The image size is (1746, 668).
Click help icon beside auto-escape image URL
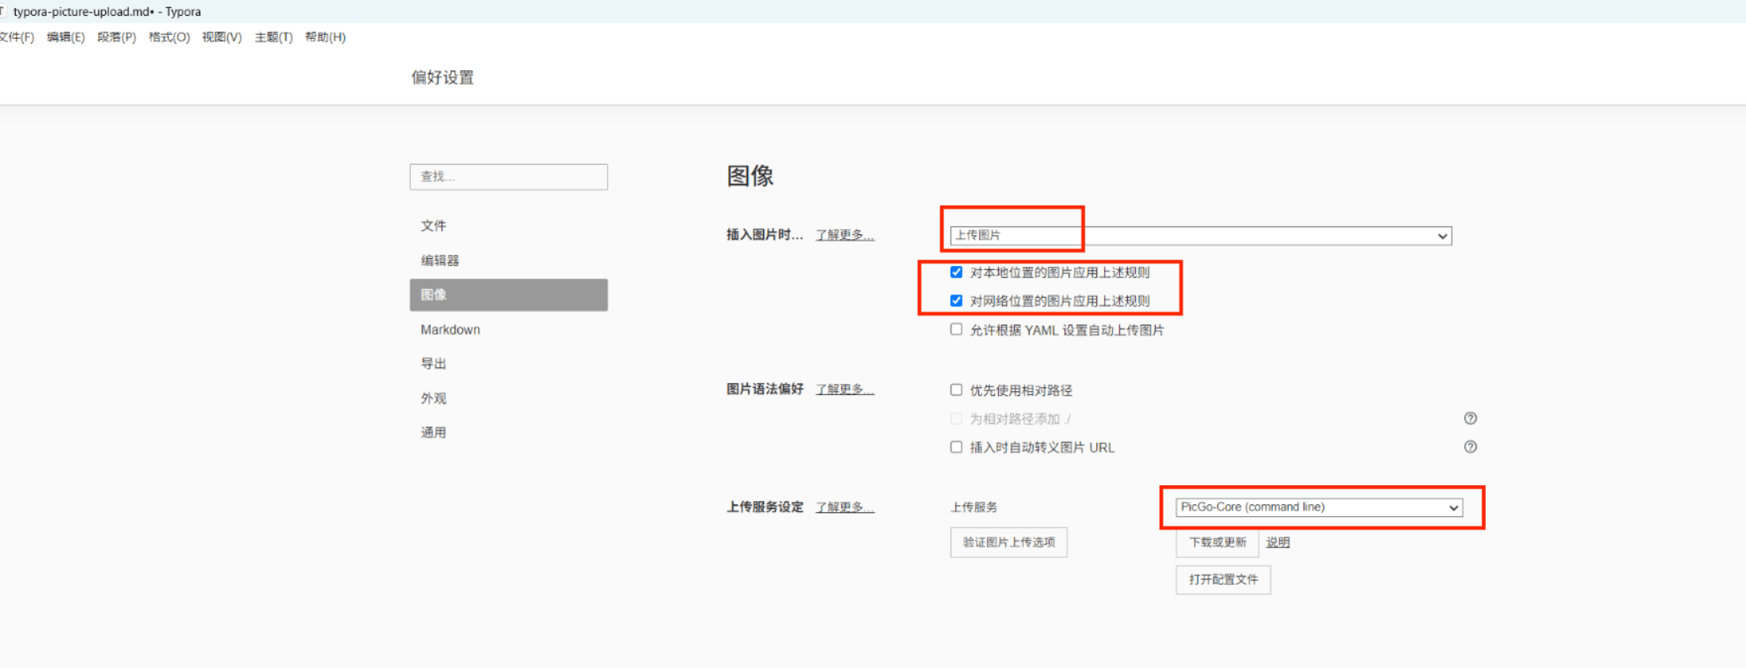pos(1470,447)
